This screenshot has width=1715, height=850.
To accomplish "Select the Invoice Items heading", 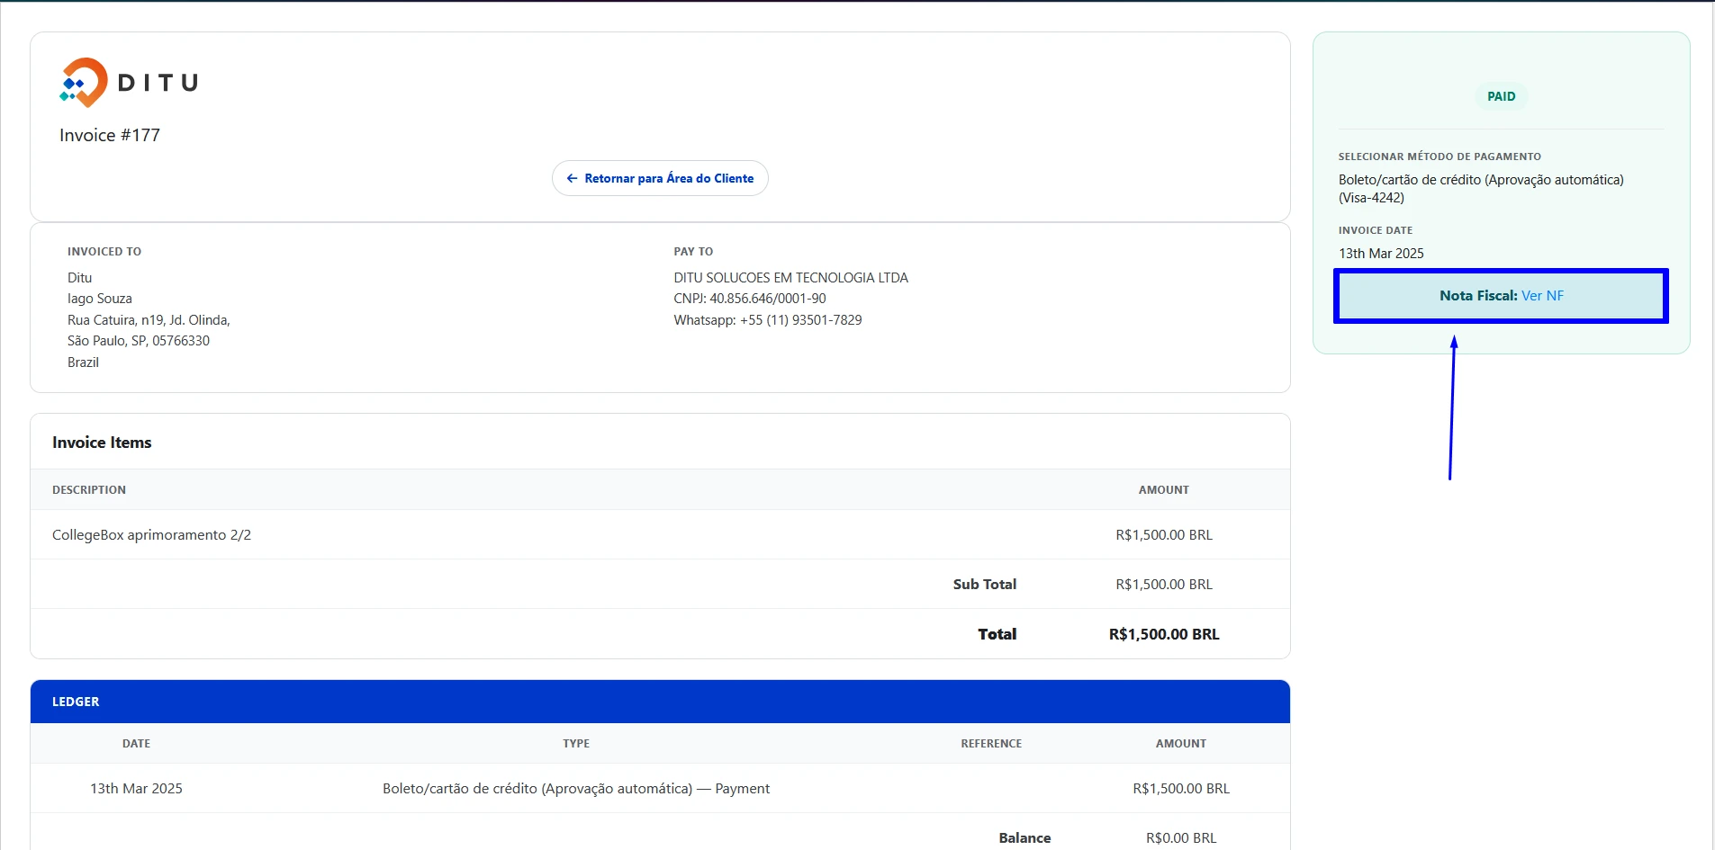I will (102, 443).
